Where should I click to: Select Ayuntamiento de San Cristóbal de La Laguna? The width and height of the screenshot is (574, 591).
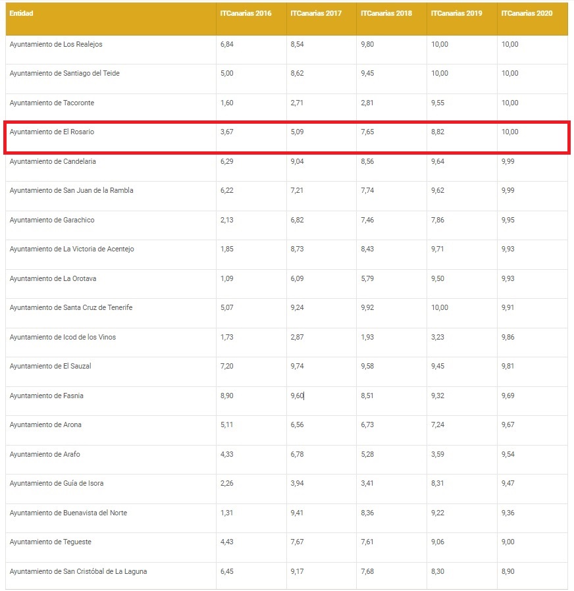[x=78, y=571]
